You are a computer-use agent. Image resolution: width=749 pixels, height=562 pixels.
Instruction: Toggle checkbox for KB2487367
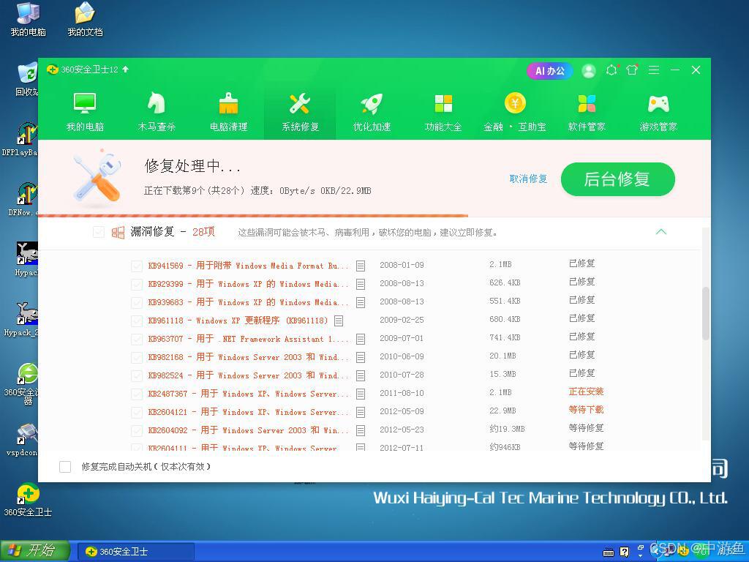point(137,394)
